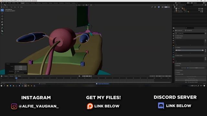Switch viewport to Rendered shading
The width and height of the screenshot is (207, 116).
pyautogui.click(x=169, y=7)
